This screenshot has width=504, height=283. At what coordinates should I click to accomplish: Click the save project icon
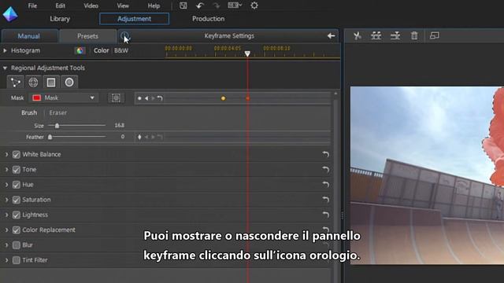[x=183, y=6]
